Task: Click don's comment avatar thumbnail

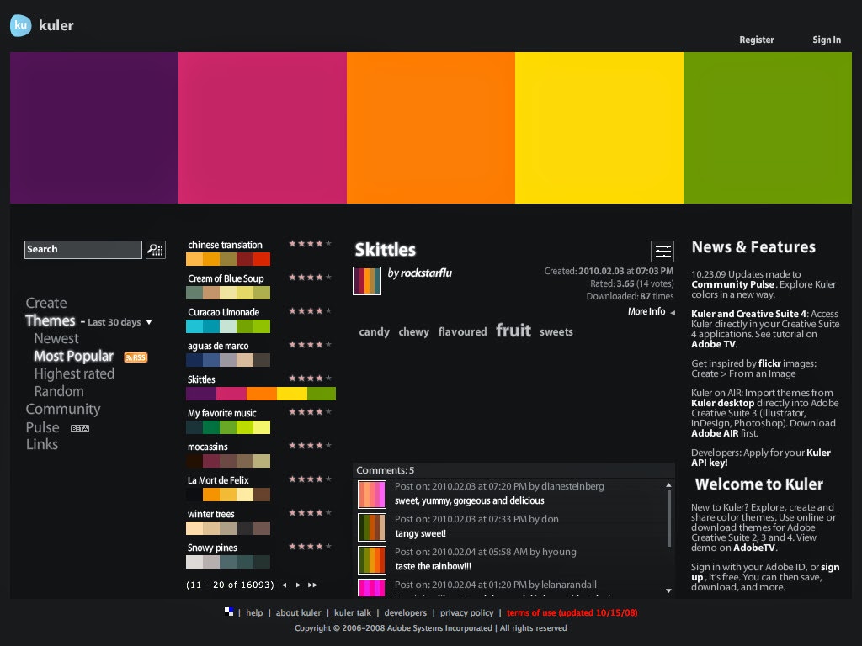Action: 371,527
